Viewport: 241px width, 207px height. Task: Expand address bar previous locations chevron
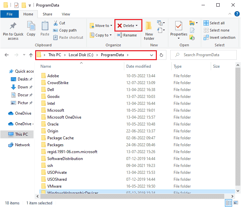coord(152,55)
